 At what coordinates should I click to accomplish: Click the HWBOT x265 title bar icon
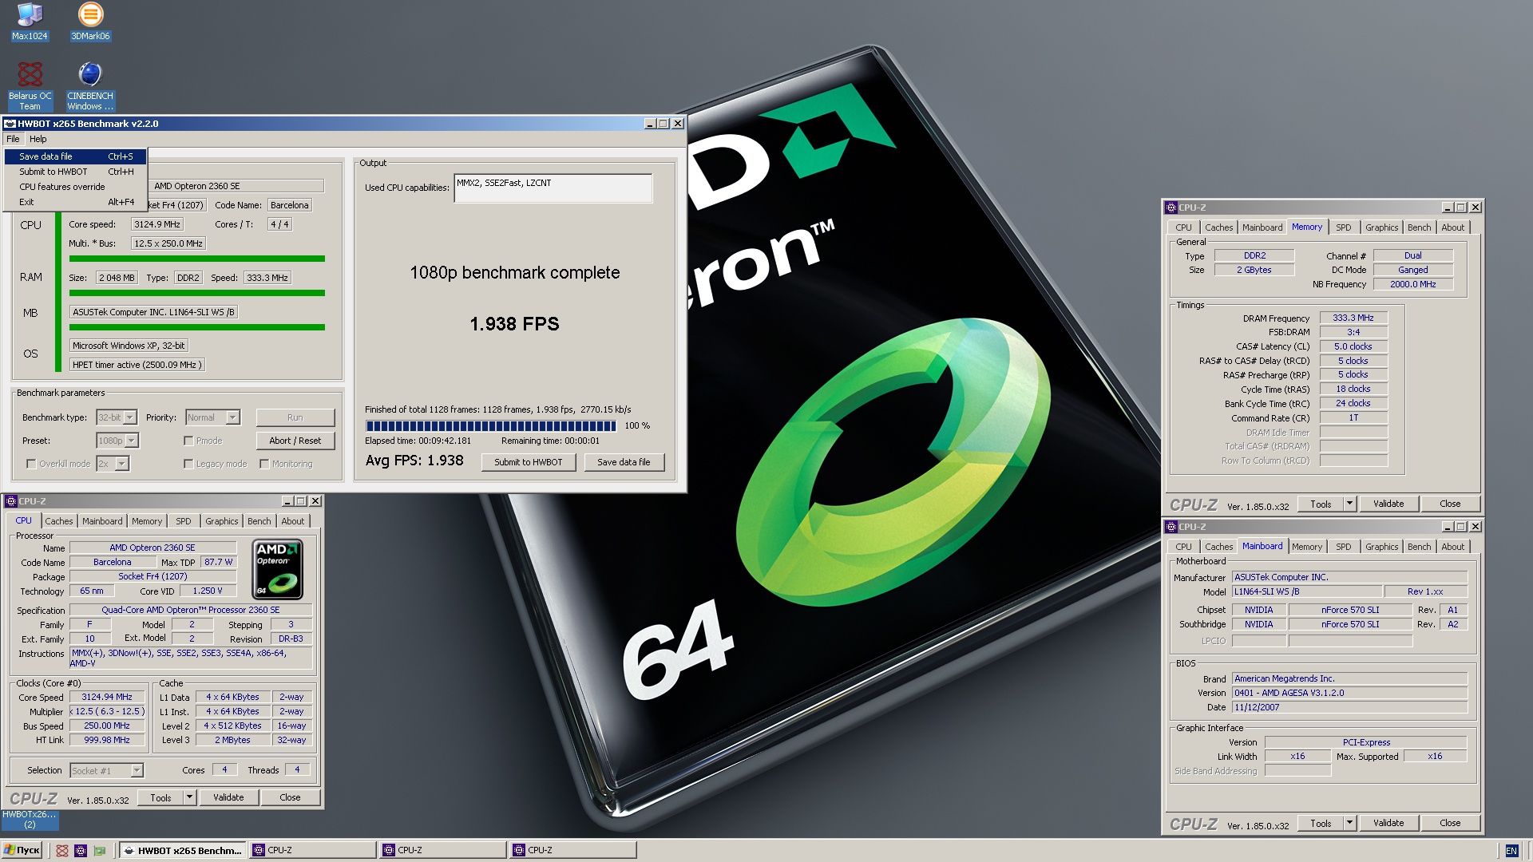[10, 124]
